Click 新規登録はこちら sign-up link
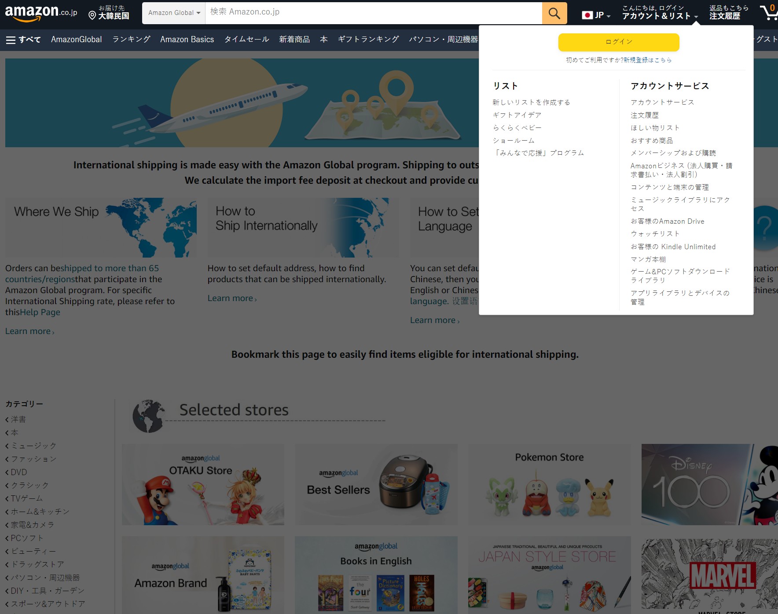Screen dimensions: 778x614 [x=648, y=60]
